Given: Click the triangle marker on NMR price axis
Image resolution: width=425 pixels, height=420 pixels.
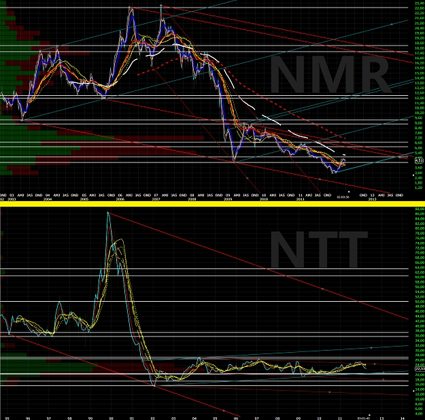Looking at the screenshot, I should pyautogui.click(x=413, y=175).
